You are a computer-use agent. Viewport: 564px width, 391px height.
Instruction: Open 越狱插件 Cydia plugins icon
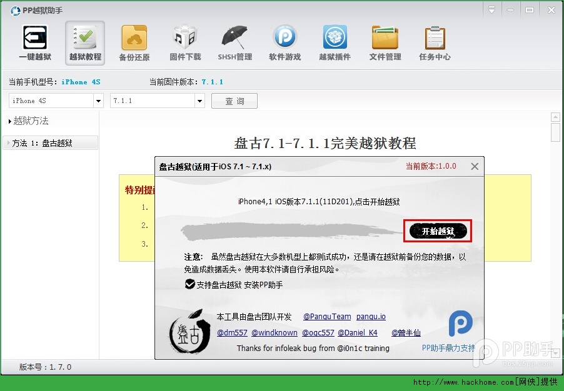click(x=335, y=43)
